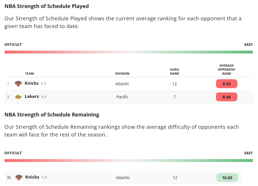Sort by the GURU RANK column header
This screenshot has width=258, height=186.
[174, 72]
